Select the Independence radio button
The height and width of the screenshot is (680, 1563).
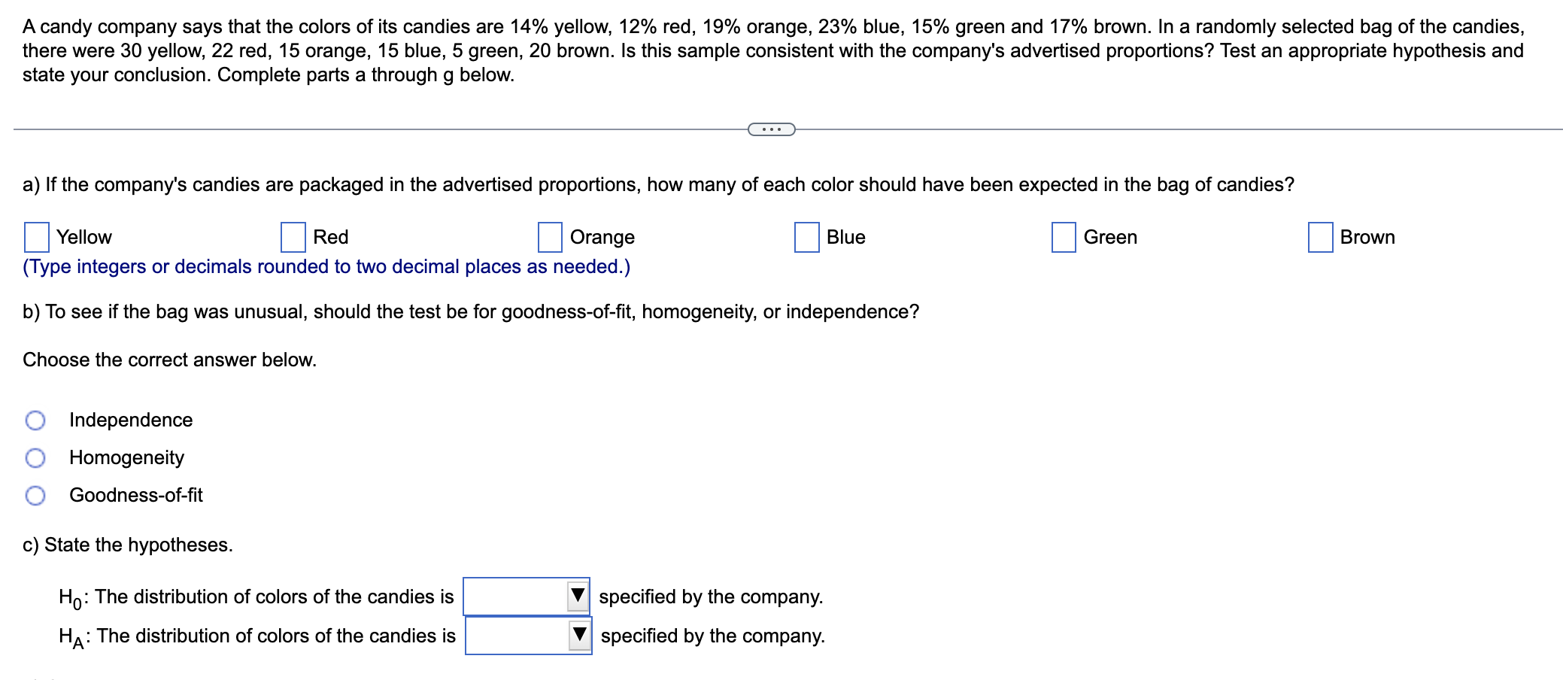click(x=35, y=420)
